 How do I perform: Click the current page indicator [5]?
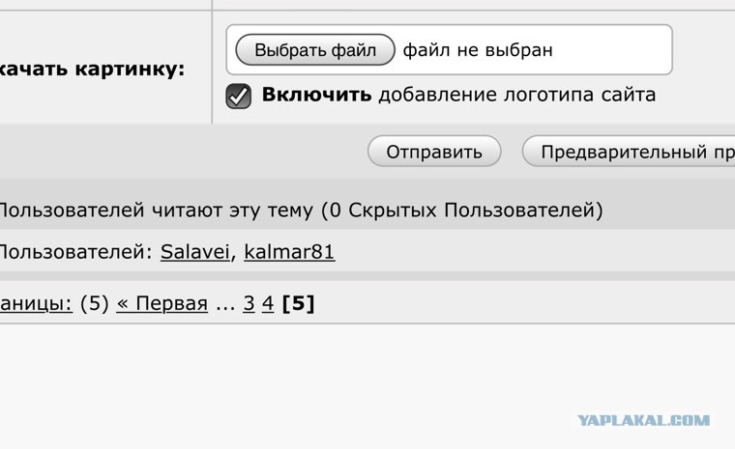(298, 303)
